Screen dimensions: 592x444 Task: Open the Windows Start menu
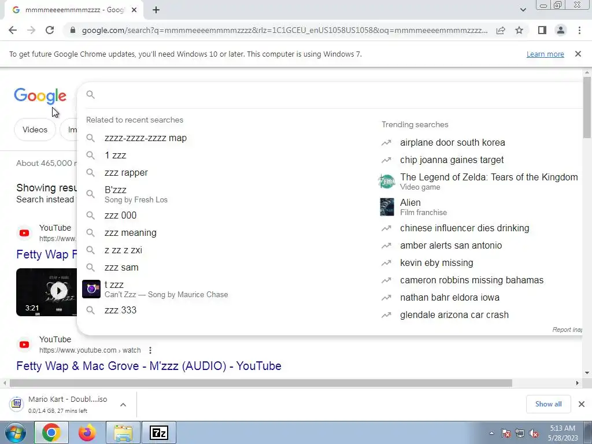pyautogui.click(x=15, y=432)
